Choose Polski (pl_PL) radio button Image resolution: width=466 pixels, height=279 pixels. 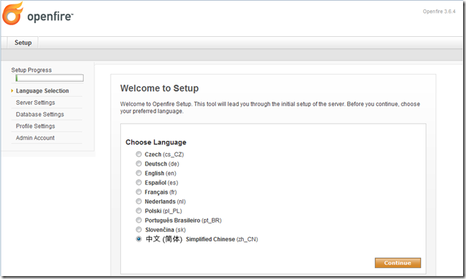[x=139, y=211]
